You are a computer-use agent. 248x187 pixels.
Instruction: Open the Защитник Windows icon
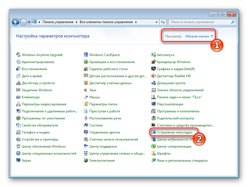tap(18, 90)
